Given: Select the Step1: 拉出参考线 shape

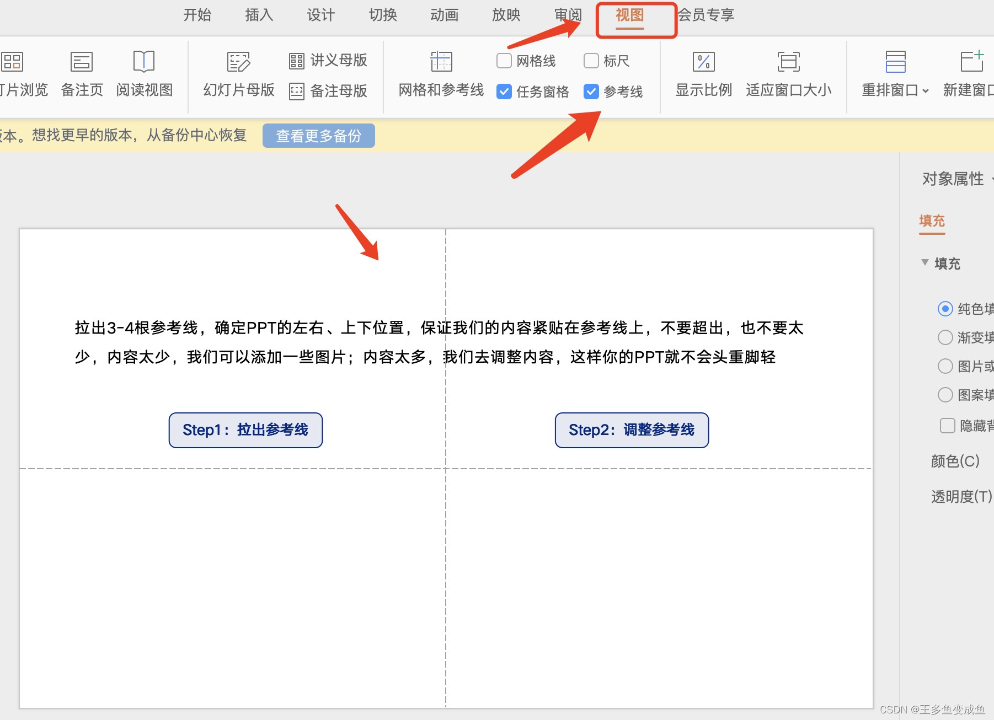Looking at the screenshot, I should pos(245,430).
